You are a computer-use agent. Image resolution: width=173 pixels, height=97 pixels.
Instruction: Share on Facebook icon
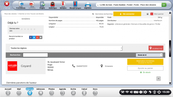click(x=31, y=37)
